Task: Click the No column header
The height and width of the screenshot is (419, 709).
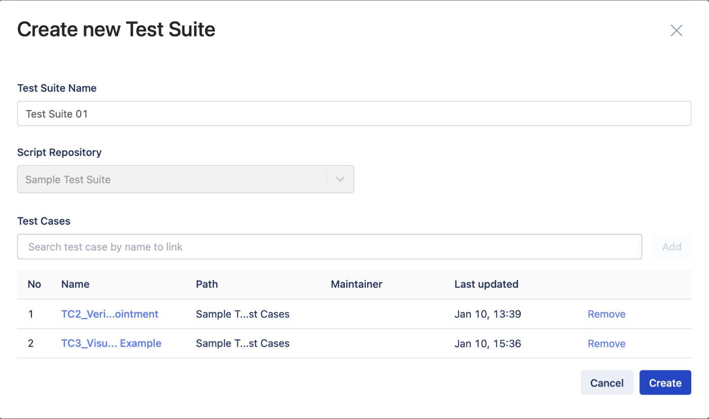Action: [x=34, y=284]
